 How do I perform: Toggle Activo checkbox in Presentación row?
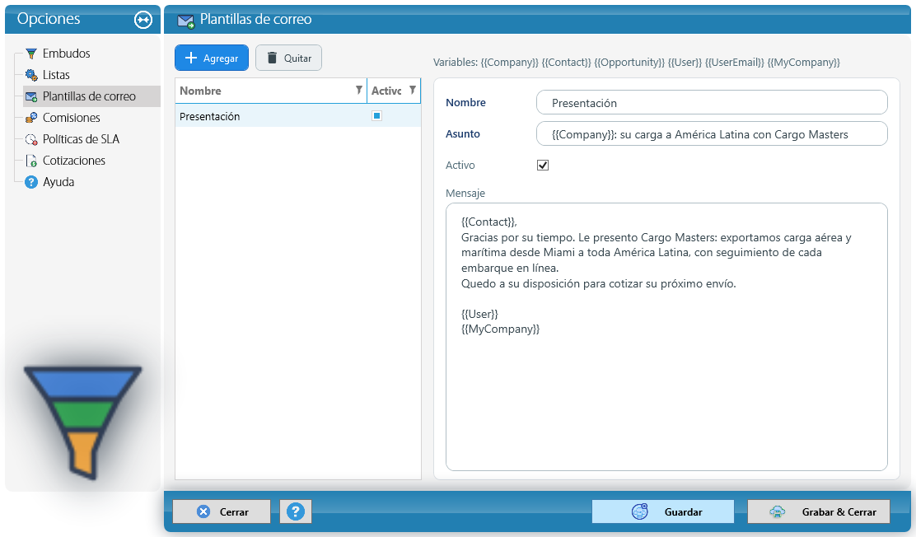(x=376, y=115)
